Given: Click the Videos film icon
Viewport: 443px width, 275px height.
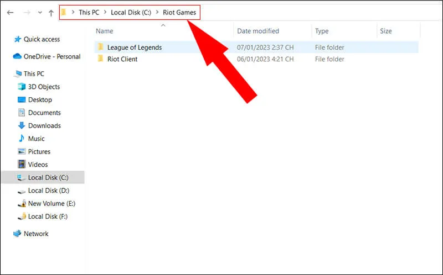Looking at the screenshot, I should click(x=22, y=164).
